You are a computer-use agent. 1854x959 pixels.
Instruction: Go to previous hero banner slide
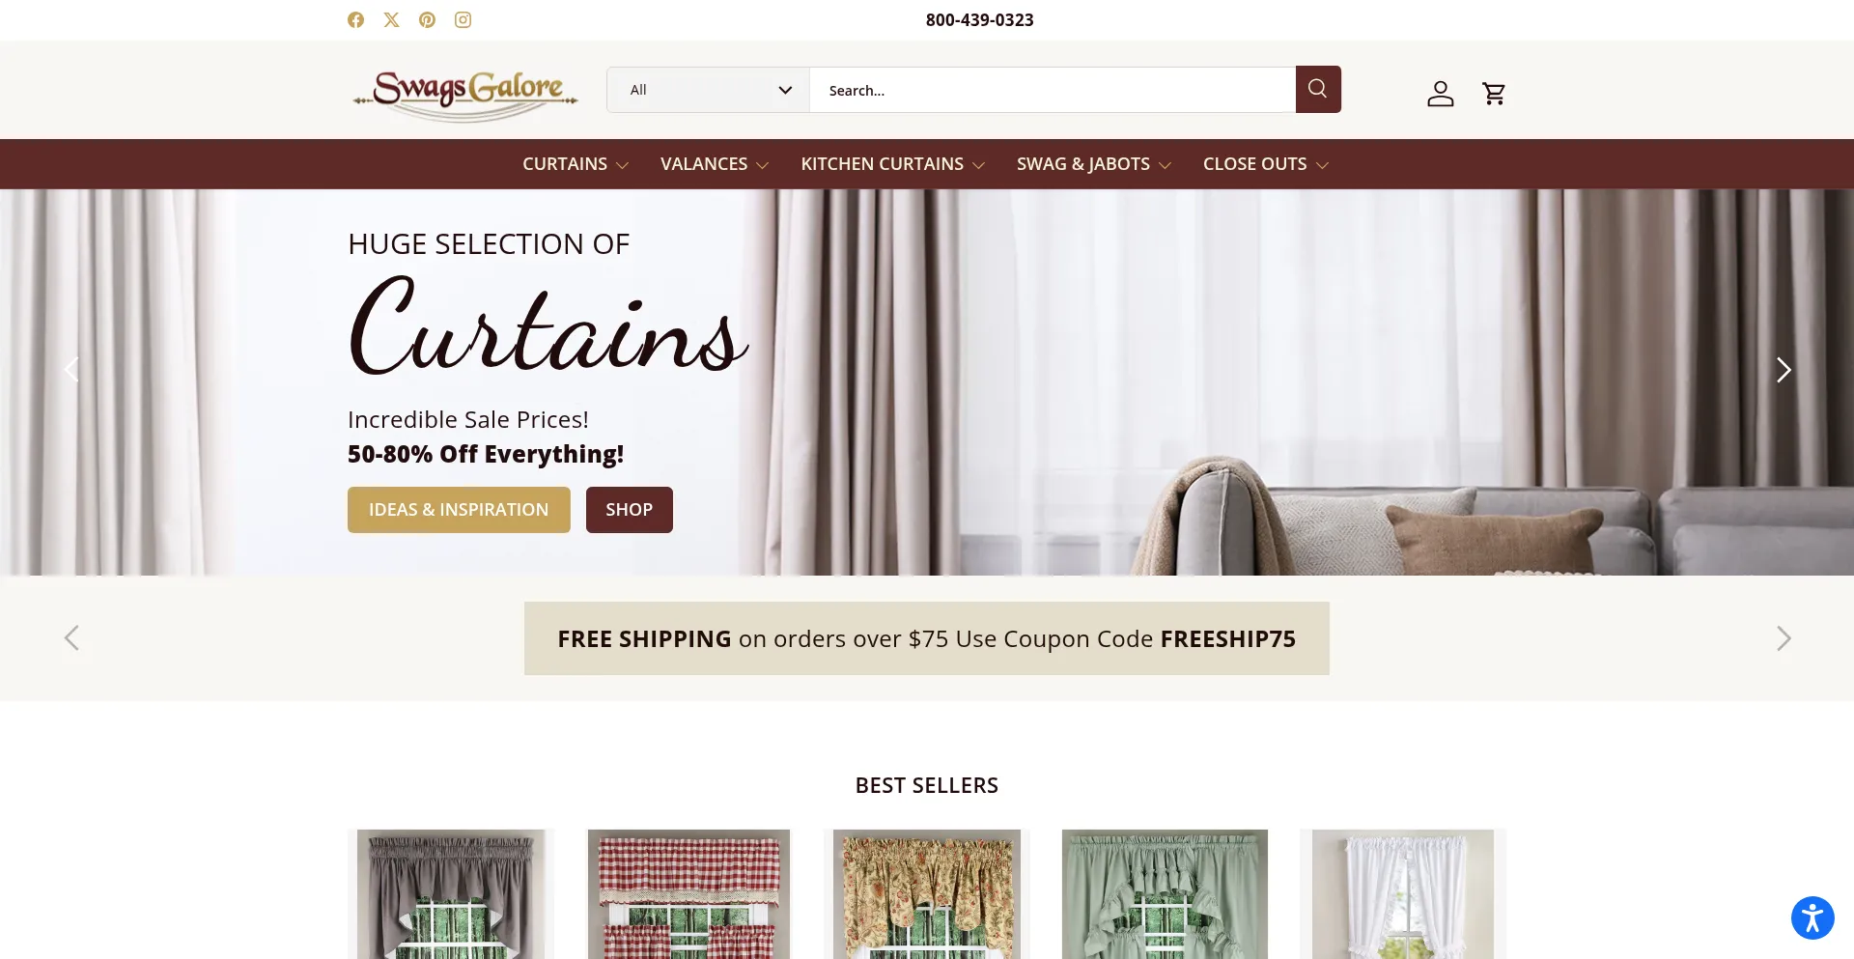coord(71,369)
